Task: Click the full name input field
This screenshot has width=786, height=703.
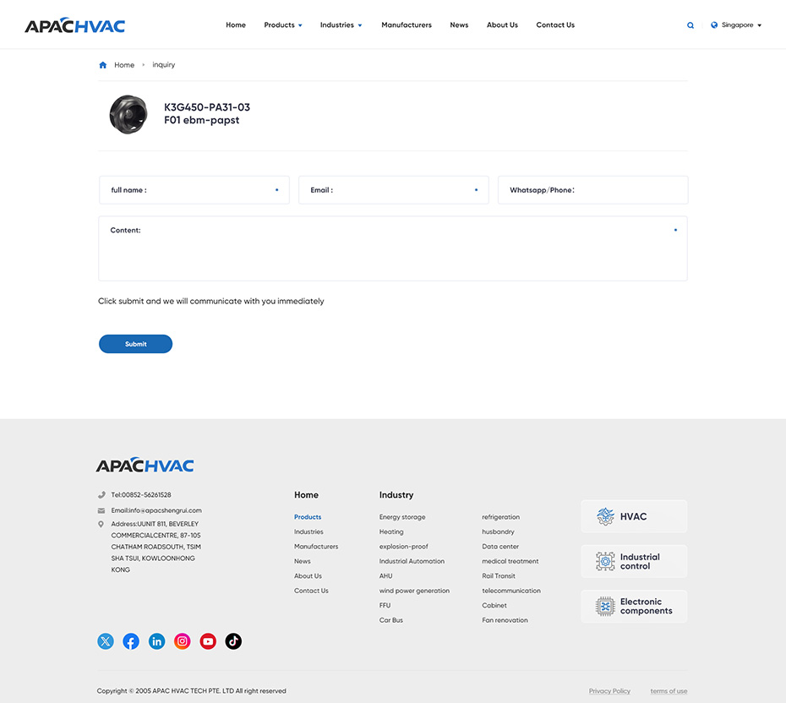Action: tap(194, 190)
